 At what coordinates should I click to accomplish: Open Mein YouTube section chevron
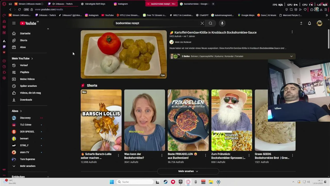point(32,59)
